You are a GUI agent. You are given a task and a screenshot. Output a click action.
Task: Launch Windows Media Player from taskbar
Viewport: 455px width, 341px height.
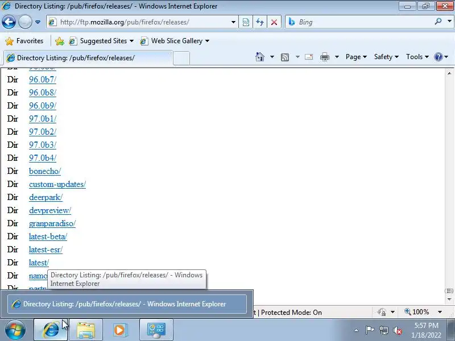119,330
